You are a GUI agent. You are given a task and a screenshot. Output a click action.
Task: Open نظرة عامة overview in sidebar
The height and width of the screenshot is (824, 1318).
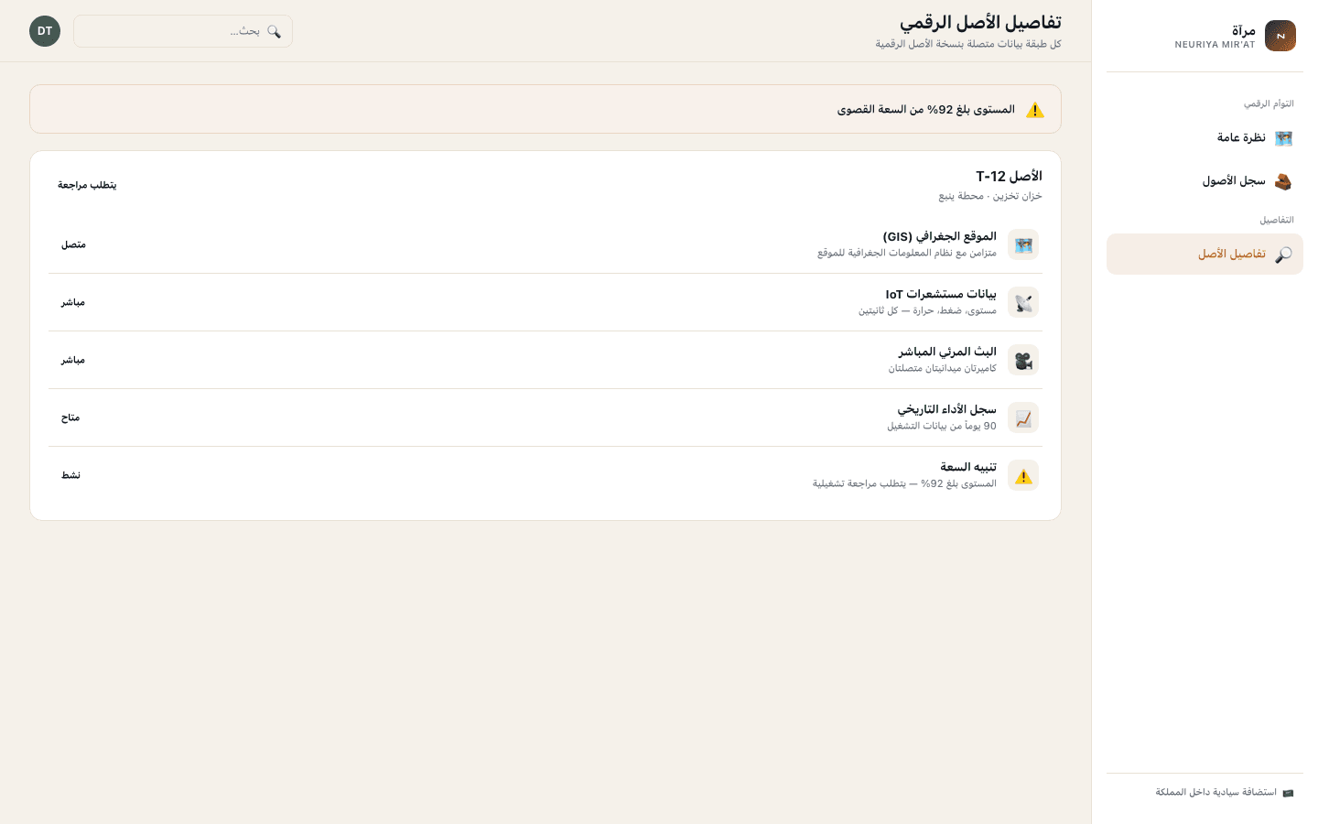(x=1205, y=138)
